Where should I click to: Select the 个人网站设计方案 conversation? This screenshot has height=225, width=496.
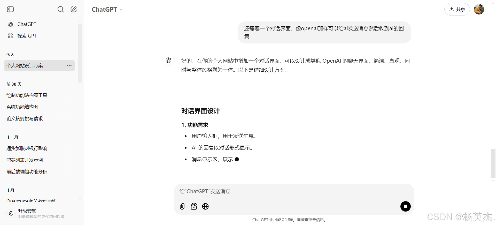point(39,65)
